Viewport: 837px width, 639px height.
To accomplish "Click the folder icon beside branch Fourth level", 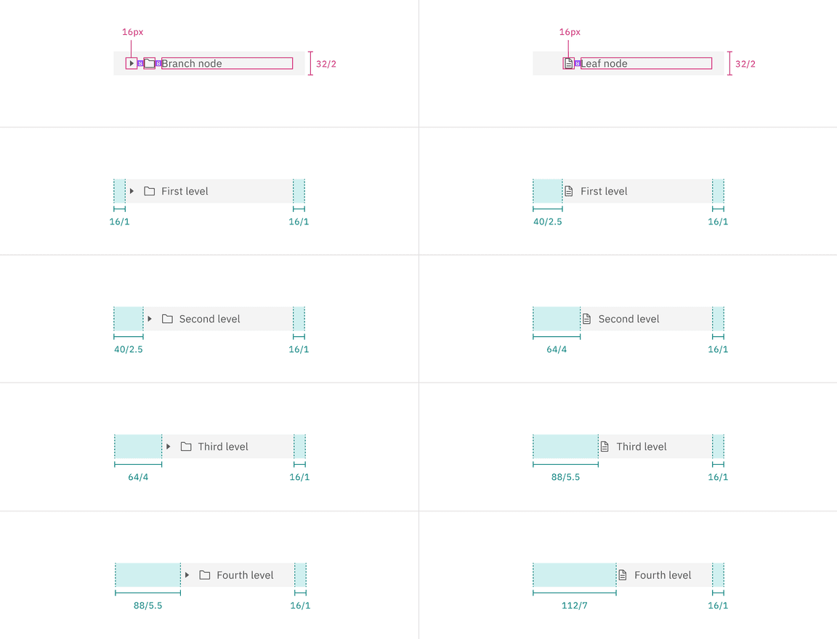I will [x=205, y=575].
